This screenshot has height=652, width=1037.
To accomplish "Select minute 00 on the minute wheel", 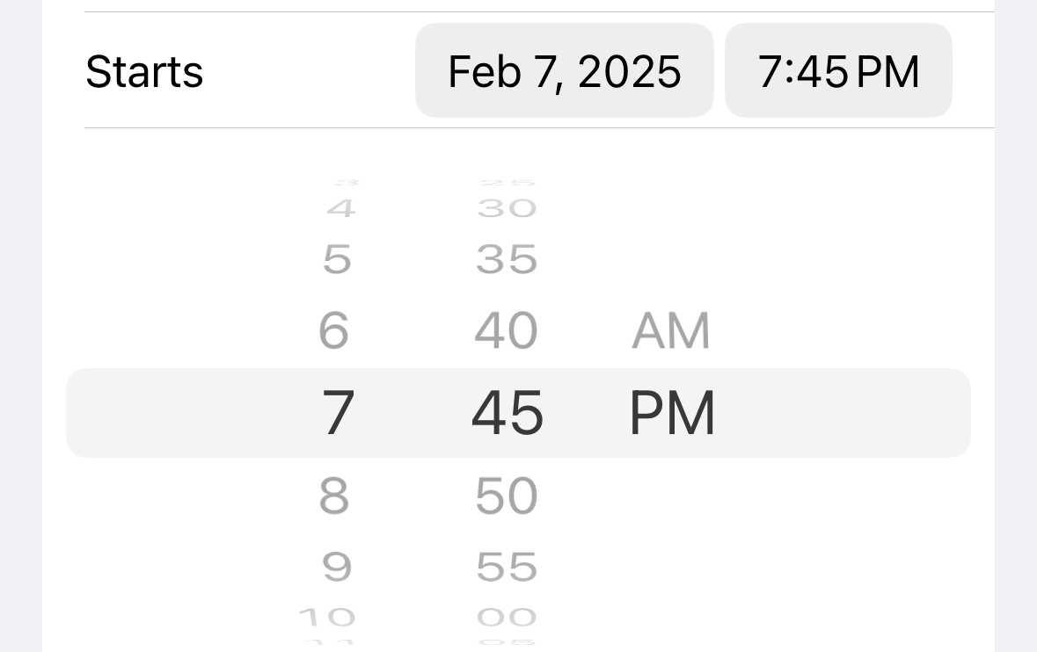I will pyautogui.click(x=506, y=616).
